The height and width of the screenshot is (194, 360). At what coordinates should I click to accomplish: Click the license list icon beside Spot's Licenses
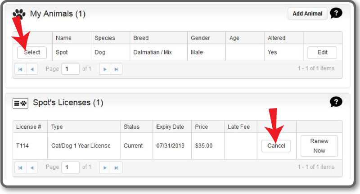pos(20,103)
